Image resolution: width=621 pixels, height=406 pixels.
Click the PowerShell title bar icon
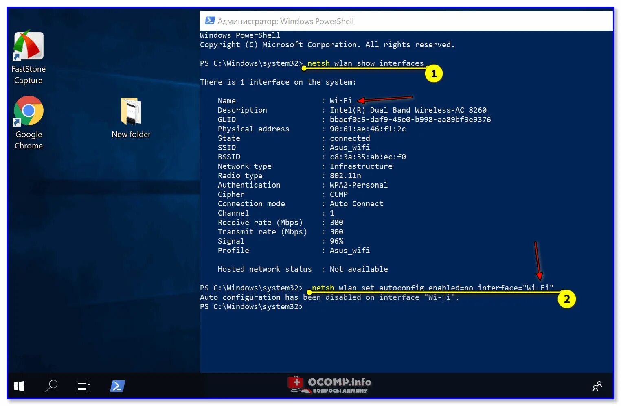pyautogui.click(x=210, y=21)
